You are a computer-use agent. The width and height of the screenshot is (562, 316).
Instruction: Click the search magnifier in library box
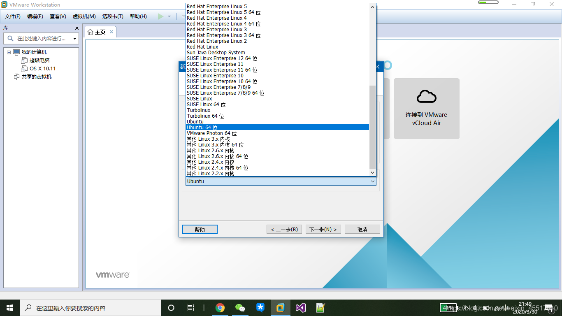10,39
